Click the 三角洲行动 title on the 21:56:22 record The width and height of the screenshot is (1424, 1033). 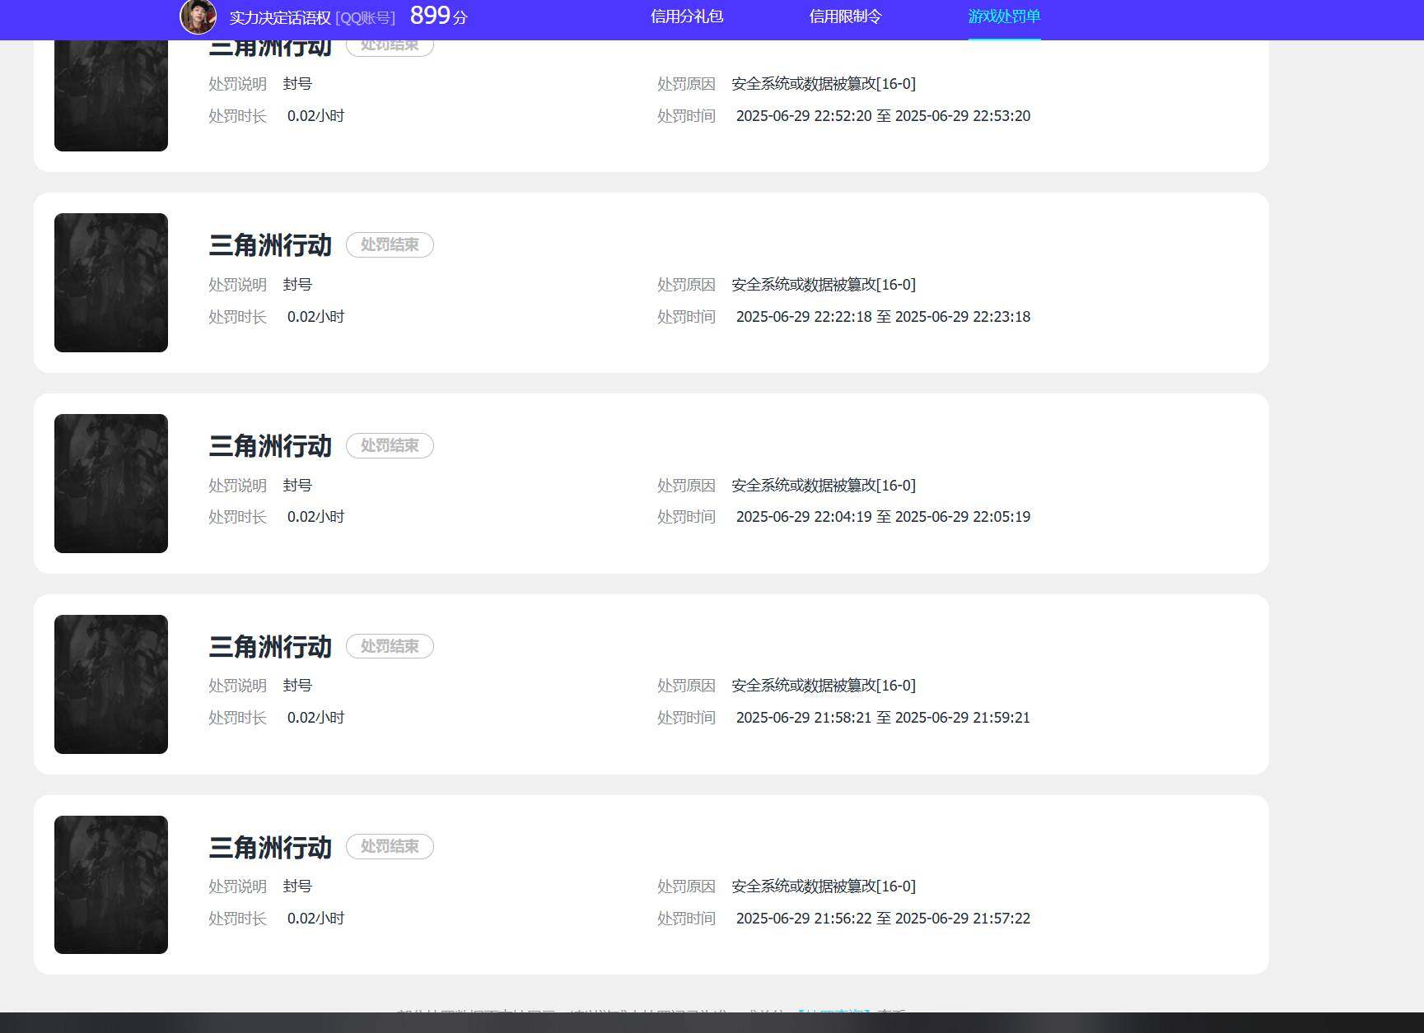pyautogui.click(x=270, y=847)
